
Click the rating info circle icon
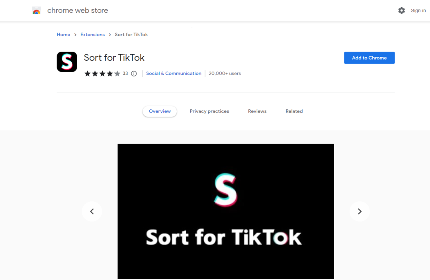[134, 74]
